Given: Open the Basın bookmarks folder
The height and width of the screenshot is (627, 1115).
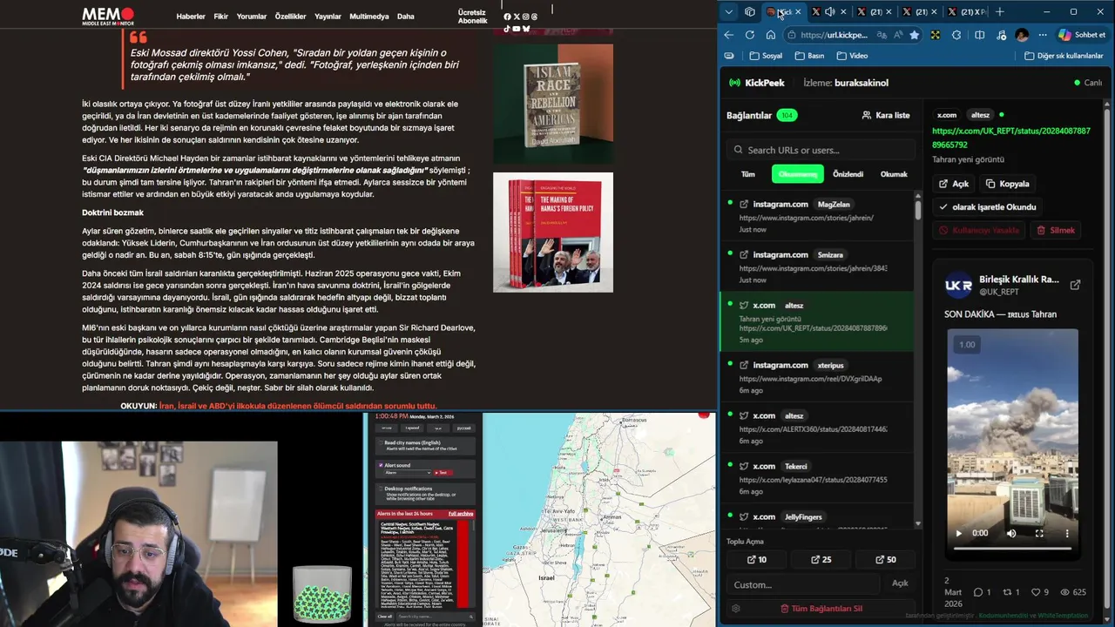Looking at the screenshot, I should pyautogui.click(x=810, y=56).
